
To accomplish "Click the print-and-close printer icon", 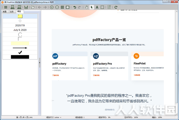I will (x=19, y=7).
